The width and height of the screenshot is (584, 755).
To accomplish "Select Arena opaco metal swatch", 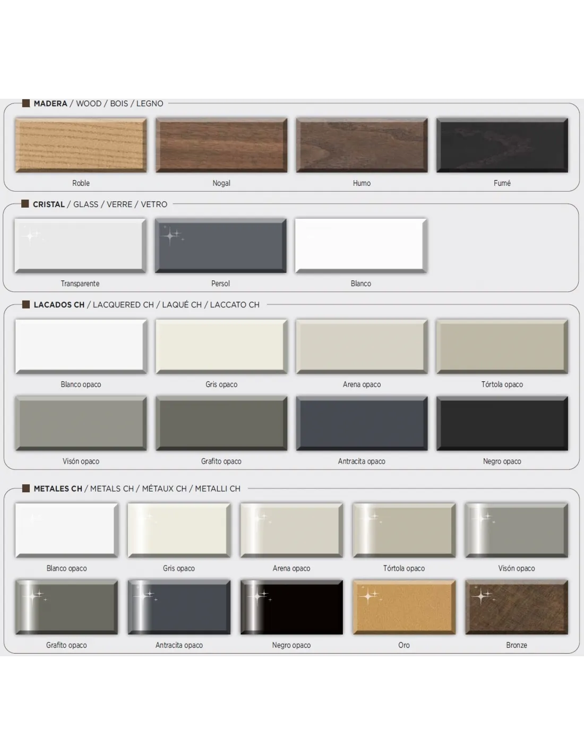I will tap(291, 530).
